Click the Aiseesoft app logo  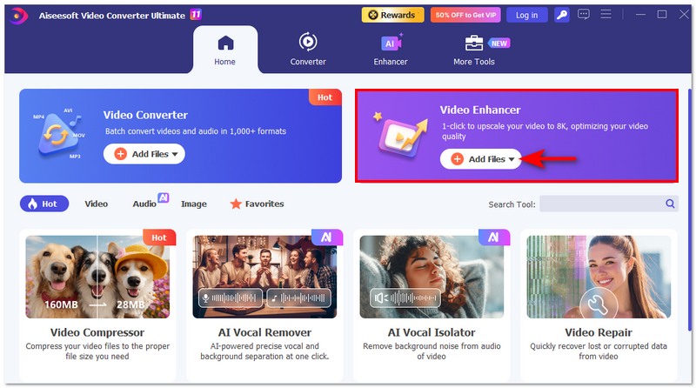click(x=18, y=16)
